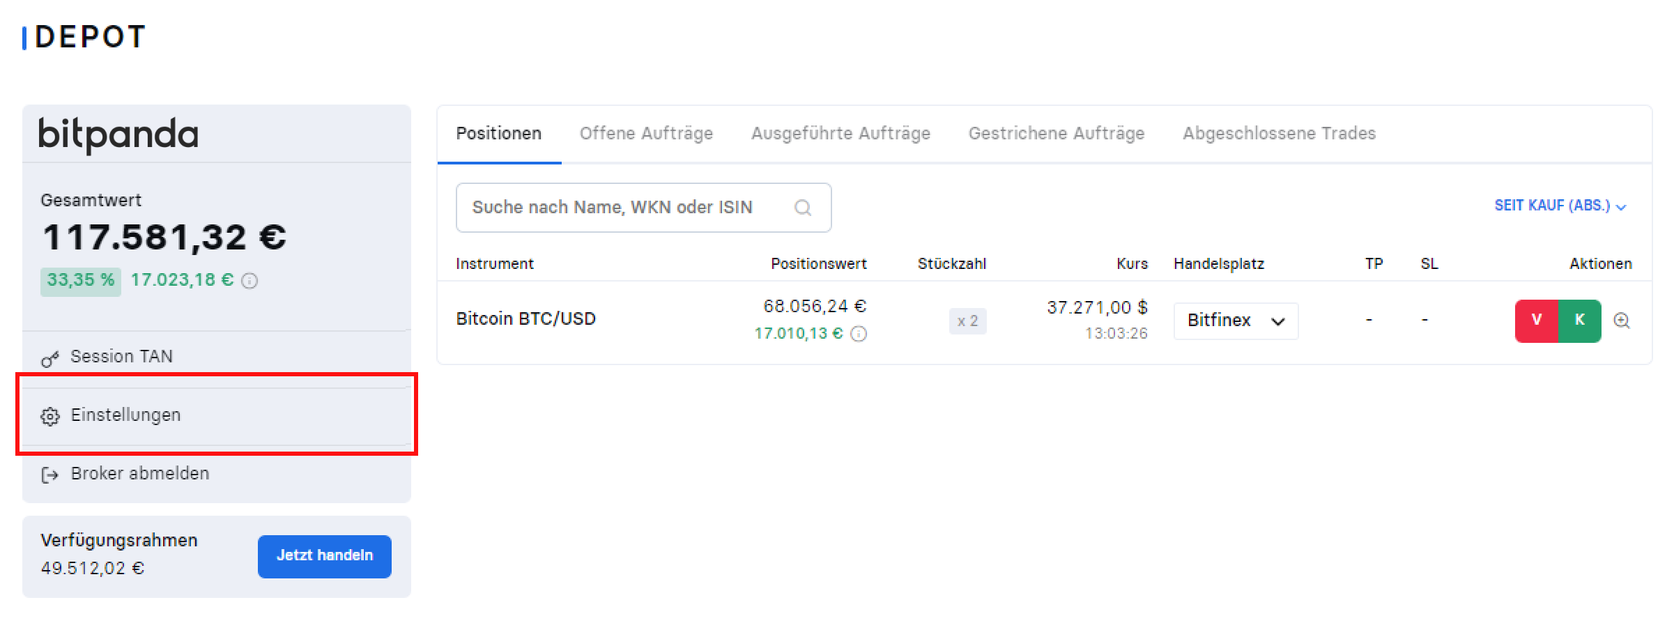The width and height of the screenshot is (1674, 623).
Task: Select the Abgeschlossene Trades tab
Action: tap(1280, 134)
